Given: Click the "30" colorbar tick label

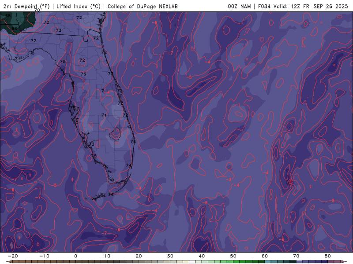Looking at the screenshot, I should tap(170, 256).
